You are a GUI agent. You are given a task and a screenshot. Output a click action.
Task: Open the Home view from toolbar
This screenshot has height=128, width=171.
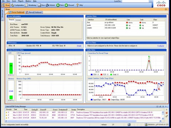6,5
